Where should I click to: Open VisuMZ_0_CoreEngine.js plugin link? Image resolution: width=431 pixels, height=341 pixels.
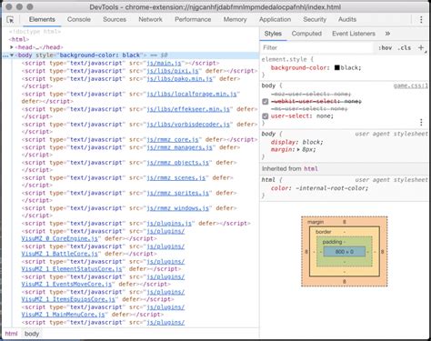point(59,238)
